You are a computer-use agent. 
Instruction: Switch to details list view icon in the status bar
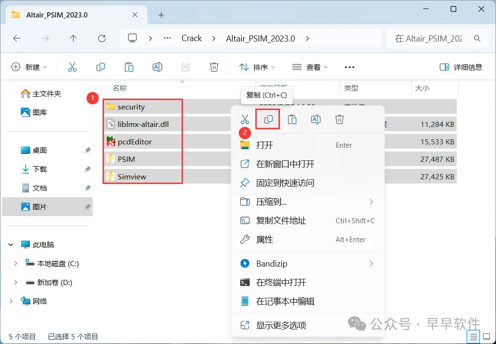tap(474, 337)
